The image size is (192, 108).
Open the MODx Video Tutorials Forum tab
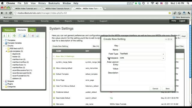pos(57,9)
